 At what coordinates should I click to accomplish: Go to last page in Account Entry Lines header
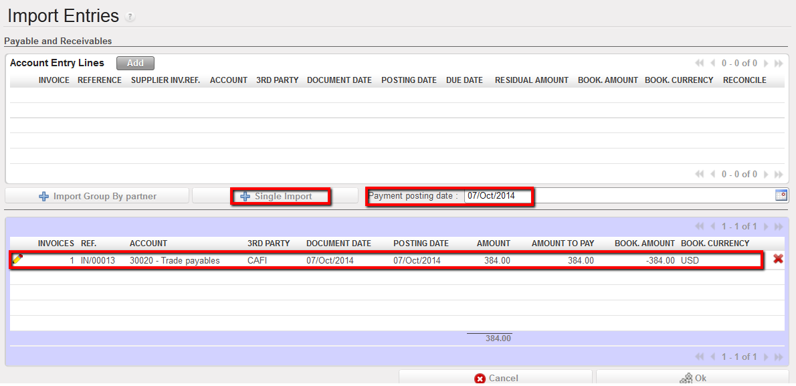point(779,64)
